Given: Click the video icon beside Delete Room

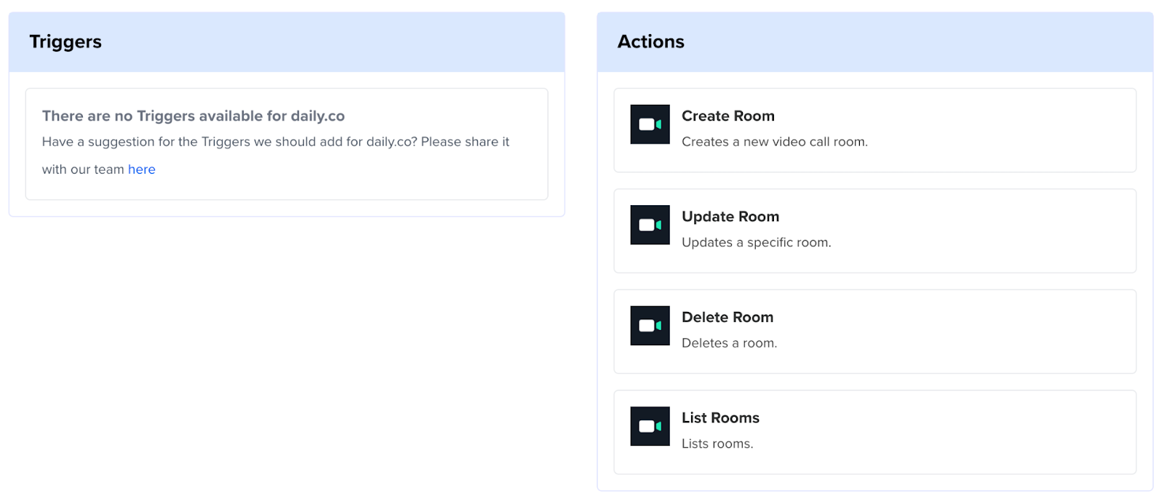Looking at the screenshot, I should [x=650, y=326].
